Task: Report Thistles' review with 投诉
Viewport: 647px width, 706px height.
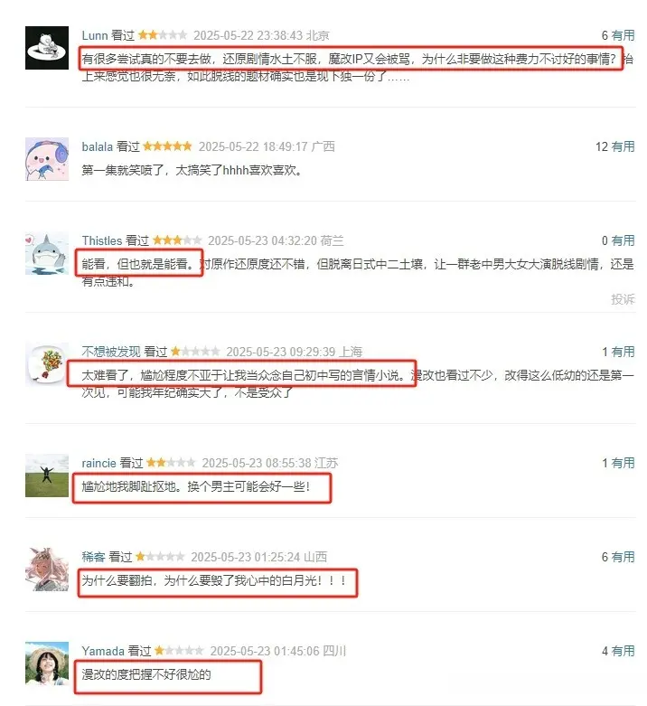Action: point(624,299)
